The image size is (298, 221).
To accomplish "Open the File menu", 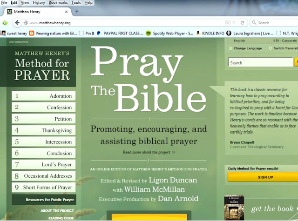I will (x=4, y=2).
